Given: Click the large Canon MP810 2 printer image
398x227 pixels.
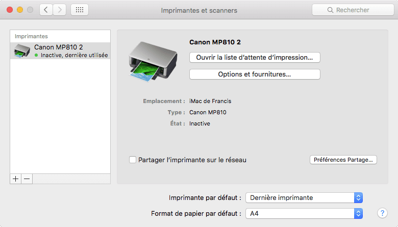Looking at the screenshot, I should 153,62.
